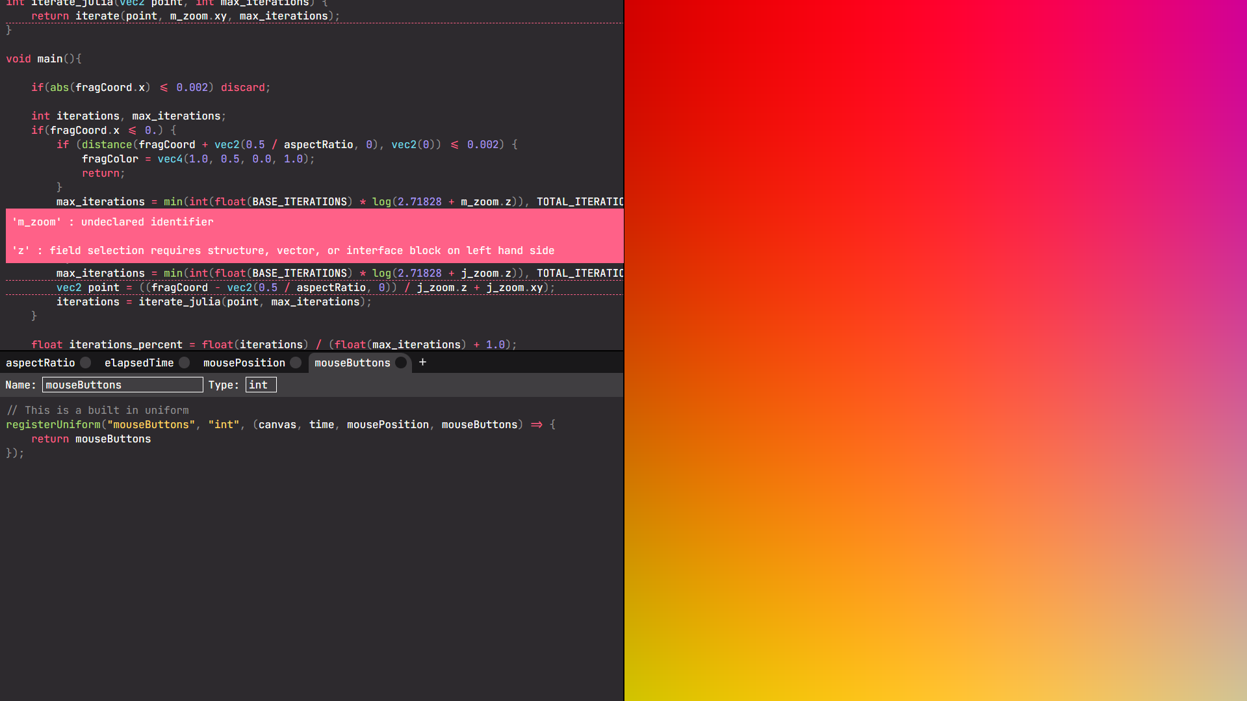Place cursor on the 'return mouseButtons' line
Image resolution: width=1247 pixels, height=701 pixels.
point(91,439)
